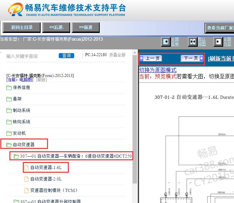
Task: Expand the 保养信息 folder
Action: (x=21, y=87)
